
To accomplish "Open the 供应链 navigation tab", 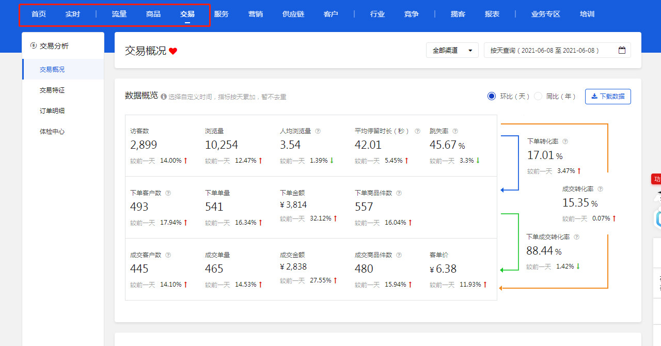I will point(293,14).
